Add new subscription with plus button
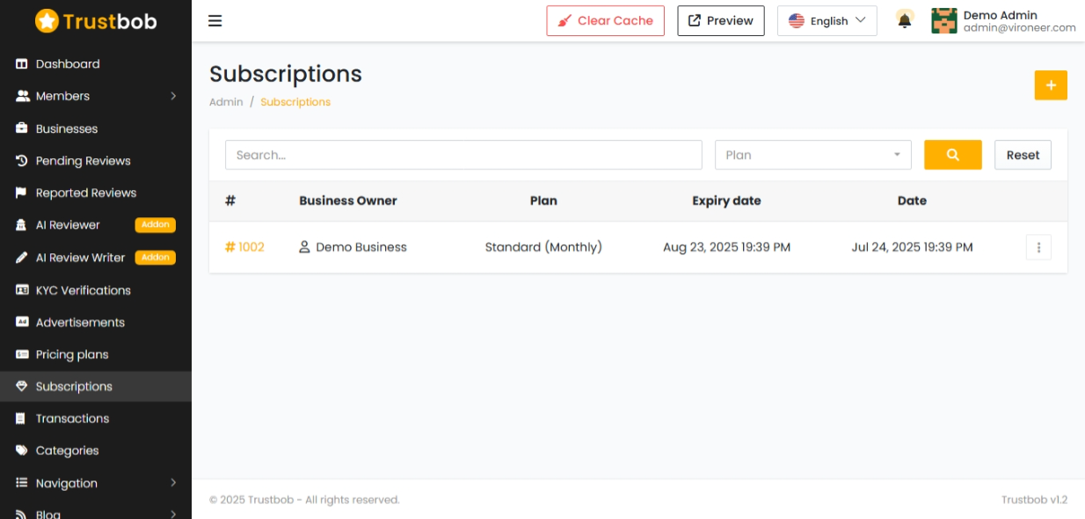This screenshot has height=519, width=1085. tap(1051, 85)
